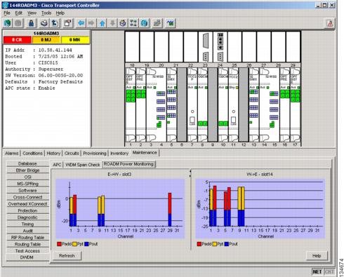Image resolution: width=344 pixels, height=277 pixels.
Task: Click the blue back arrow icon
Action: coord(81,23)
